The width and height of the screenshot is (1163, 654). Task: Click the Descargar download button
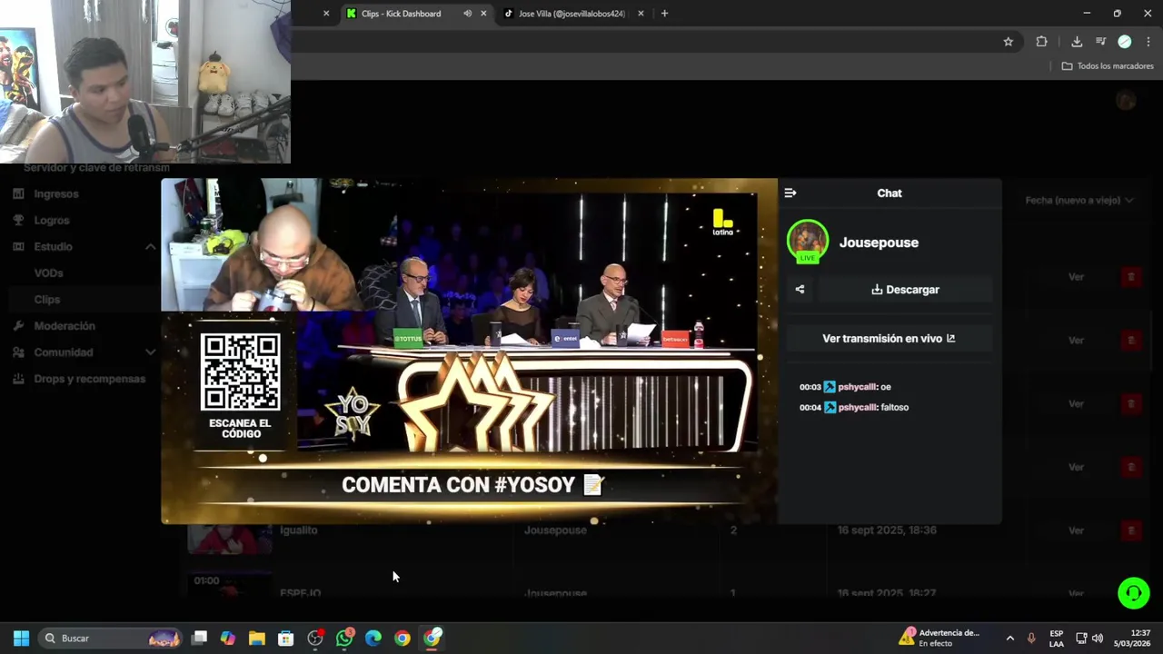coord(905,290)
